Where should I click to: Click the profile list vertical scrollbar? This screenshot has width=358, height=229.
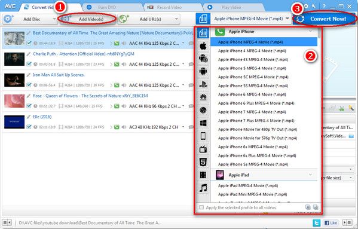click(x=319, y=33)
